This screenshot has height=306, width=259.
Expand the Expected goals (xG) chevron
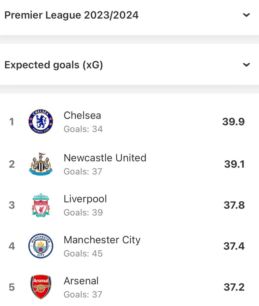[246, 65]
